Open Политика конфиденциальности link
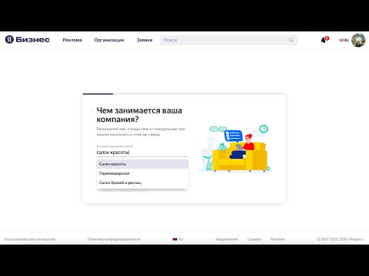The height and width of the screenshot is (276, 369). (x=114, y=239)
